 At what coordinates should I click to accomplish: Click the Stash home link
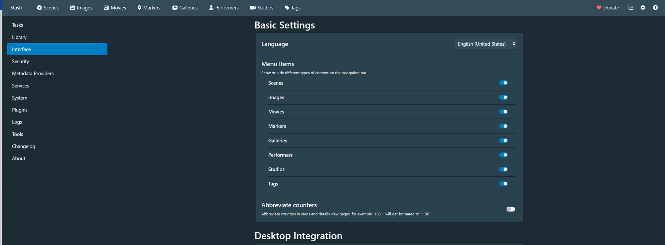16,8
